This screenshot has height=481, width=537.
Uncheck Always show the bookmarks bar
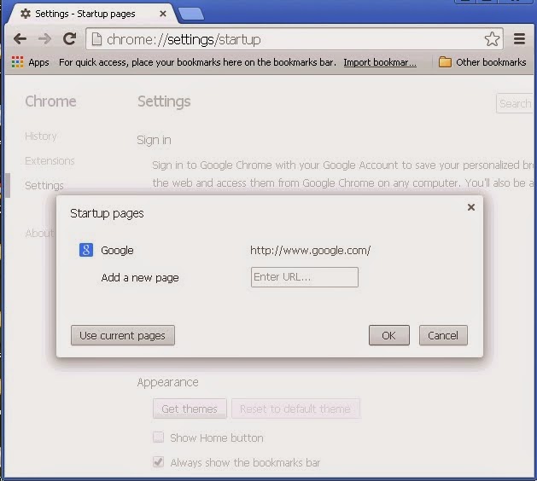pyautogui.click(x=158, y=462)
